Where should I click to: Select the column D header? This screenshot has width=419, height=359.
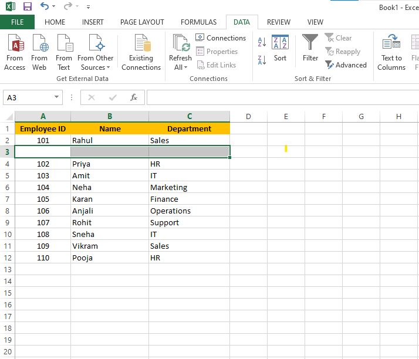(x=248, y=117)
